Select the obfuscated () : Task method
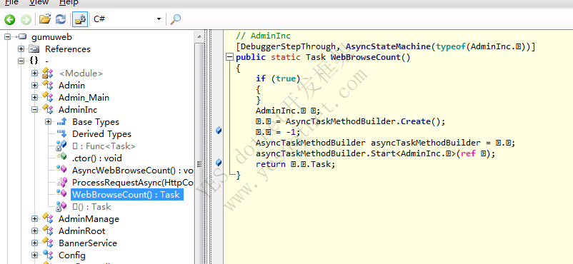This screenshot has width=573, height=264. (x=91, y=207)
